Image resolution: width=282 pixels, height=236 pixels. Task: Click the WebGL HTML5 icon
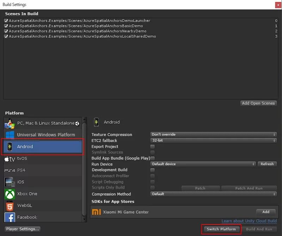coord(10,206)
